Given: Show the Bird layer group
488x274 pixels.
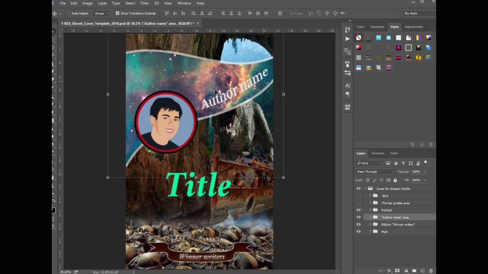Looking at the screenshot, I should coord(358,196).
